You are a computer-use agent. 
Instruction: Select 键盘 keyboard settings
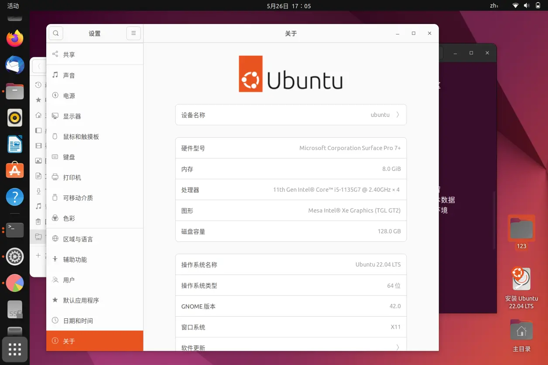point(95,157)
